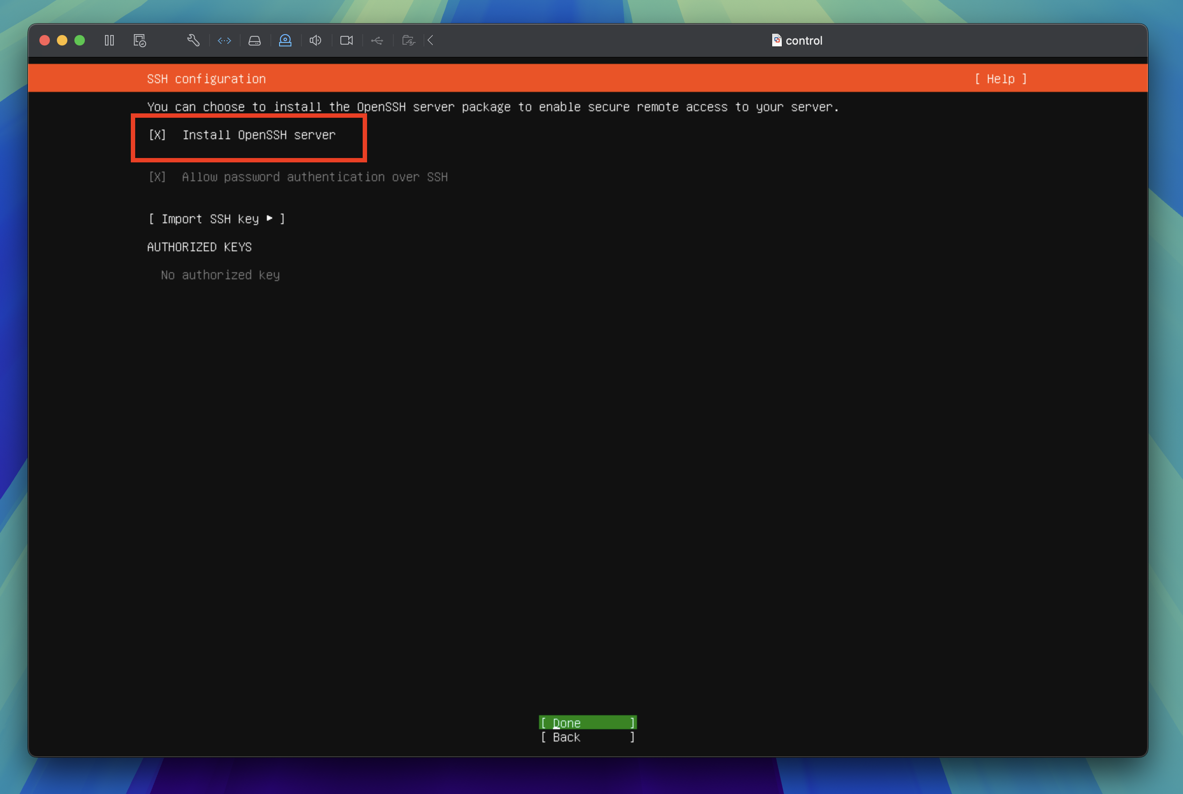Capture the screen with the camera icon
Image resolution: width=1183 pixels, height=794 pixels.
tap(346, 41)
